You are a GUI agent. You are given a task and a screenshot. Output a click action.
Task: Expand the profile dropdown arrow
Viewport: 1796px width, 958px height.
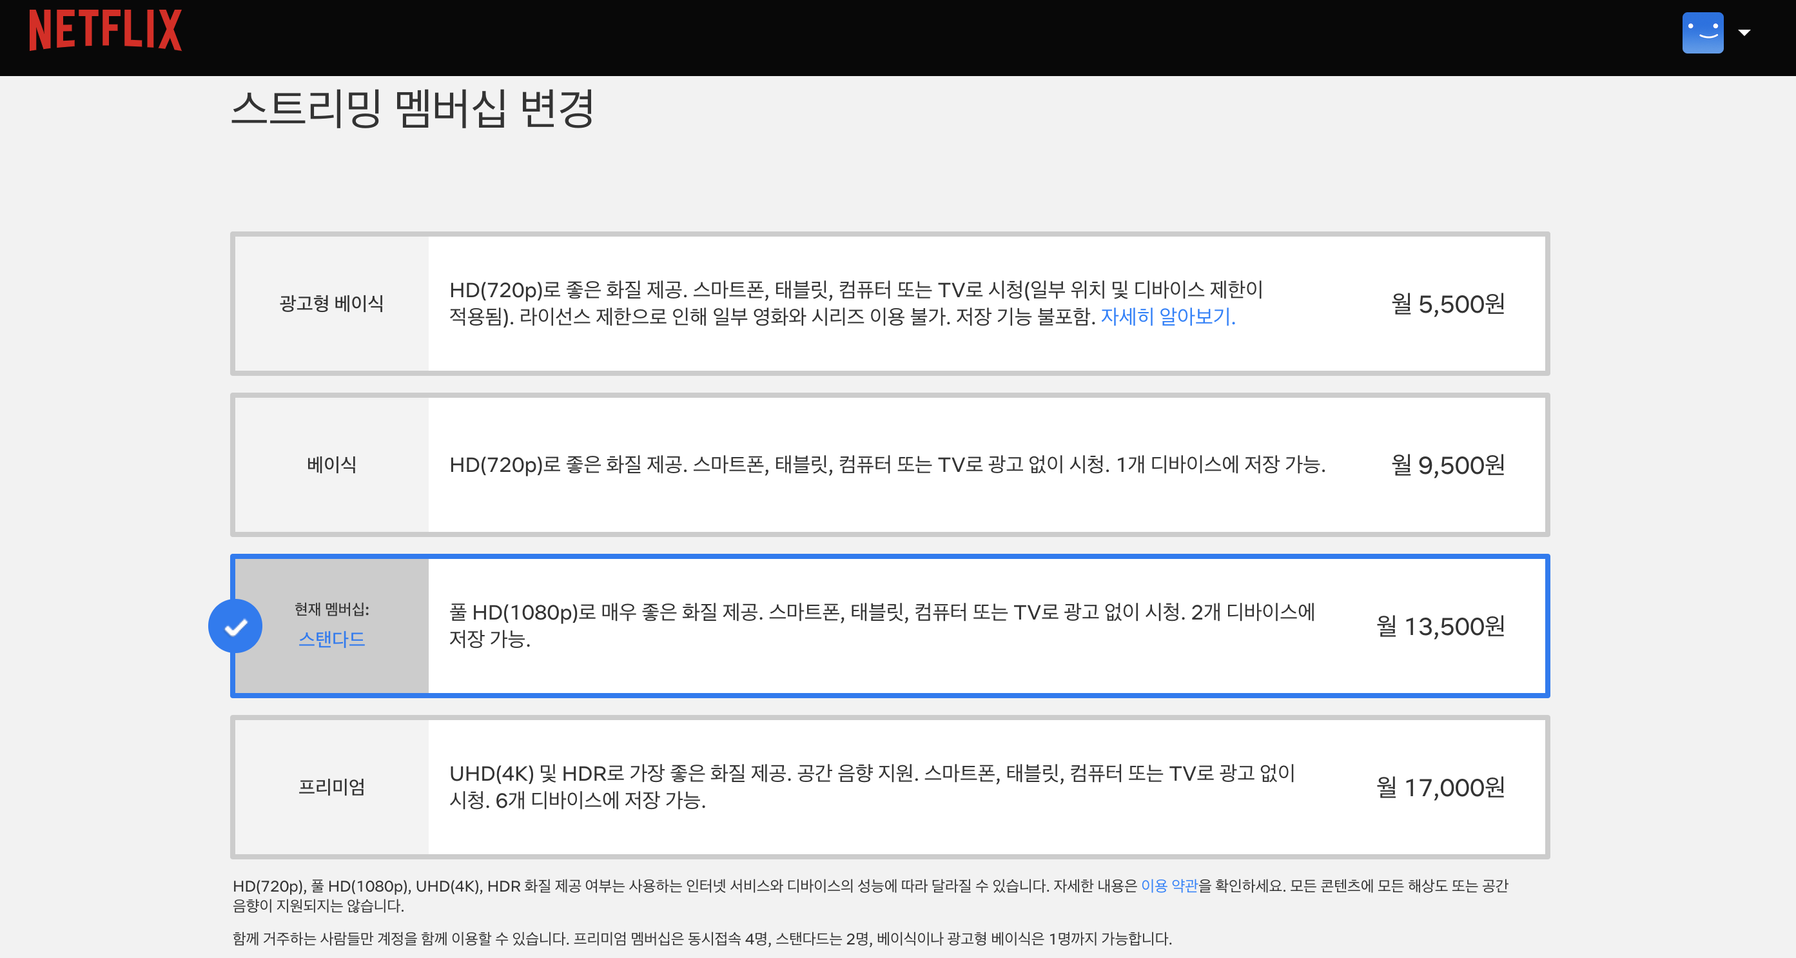click(1744, 33)
